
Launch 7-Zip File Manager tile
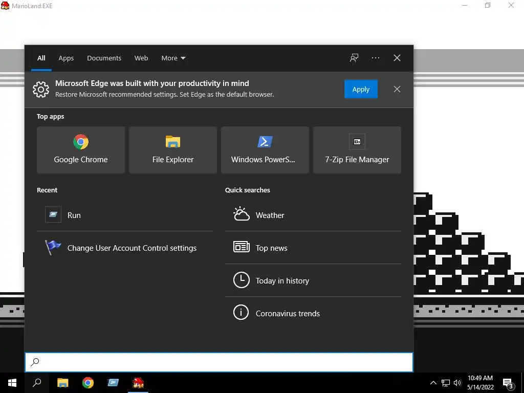point(357,150)
